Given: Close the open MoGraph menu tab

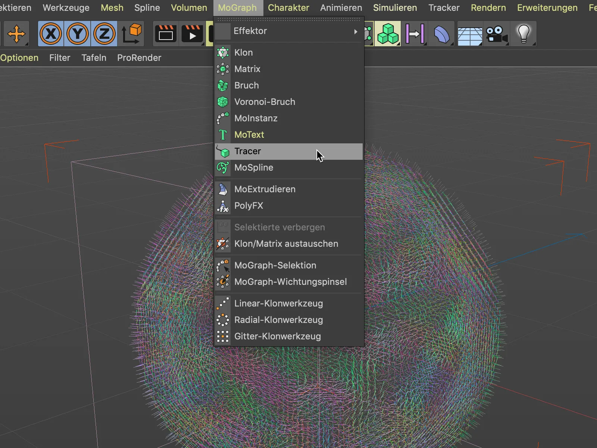Looking at the screenshot, I should click(238, 8).
